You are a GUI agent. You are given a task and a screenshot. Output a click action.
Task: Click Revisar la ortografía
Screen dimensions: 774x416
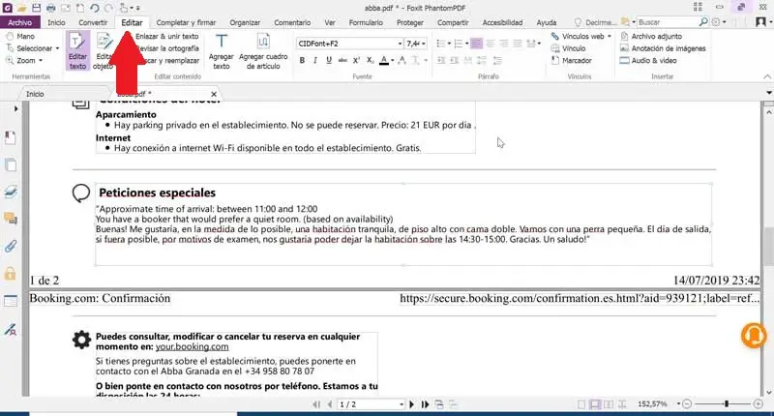[166, 48]
